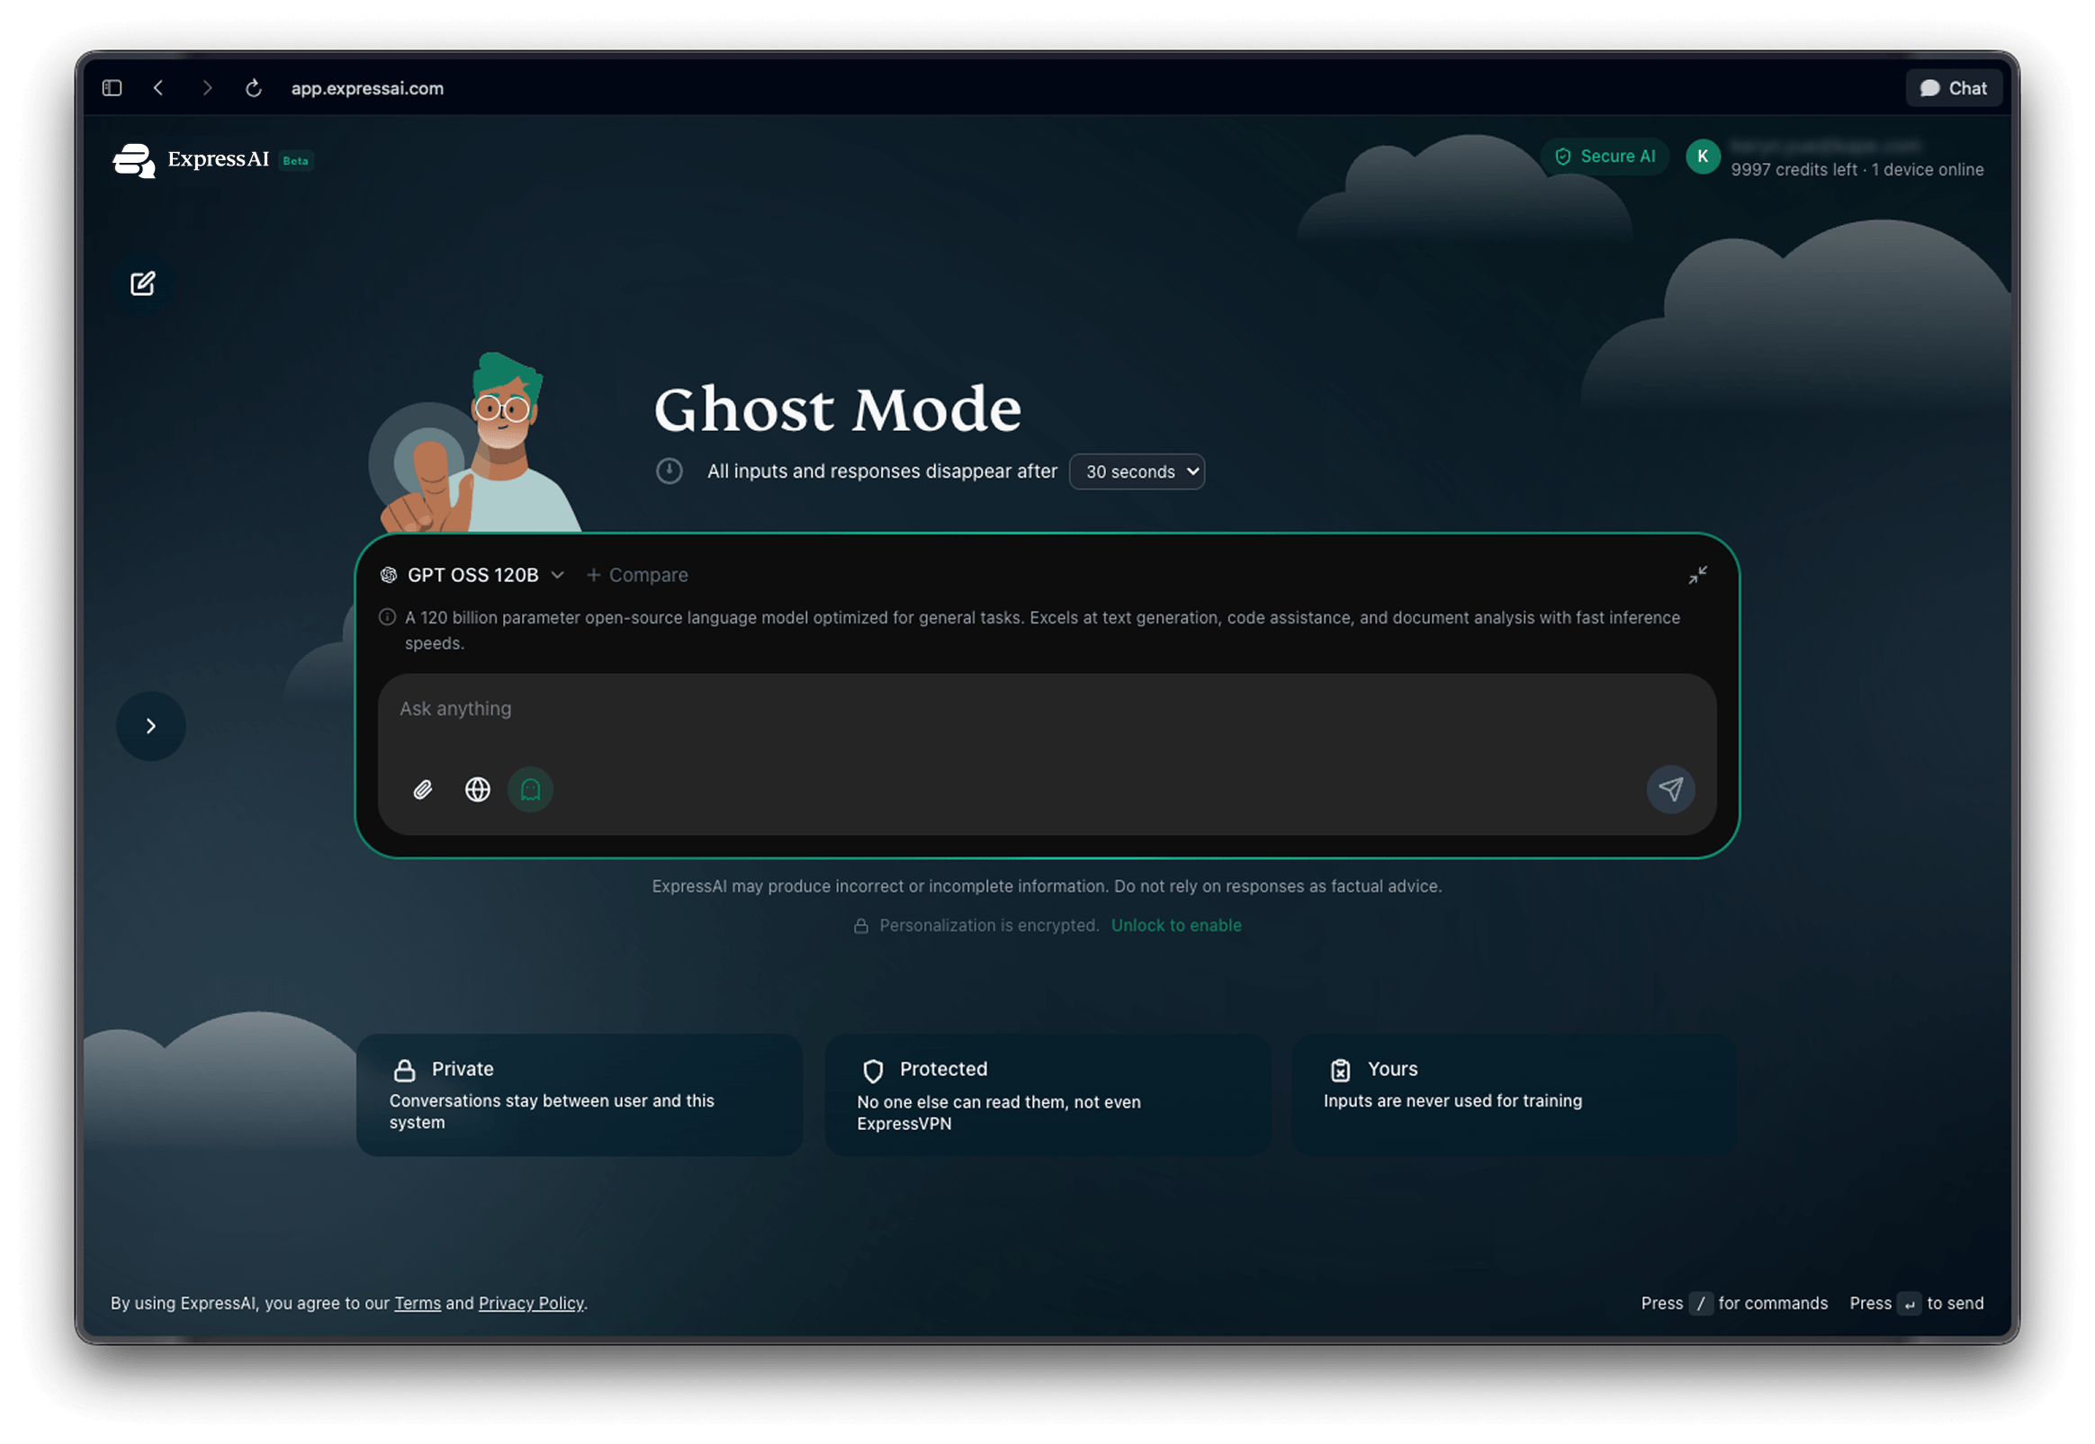Click the new chat compose icon

click(142, 284)
